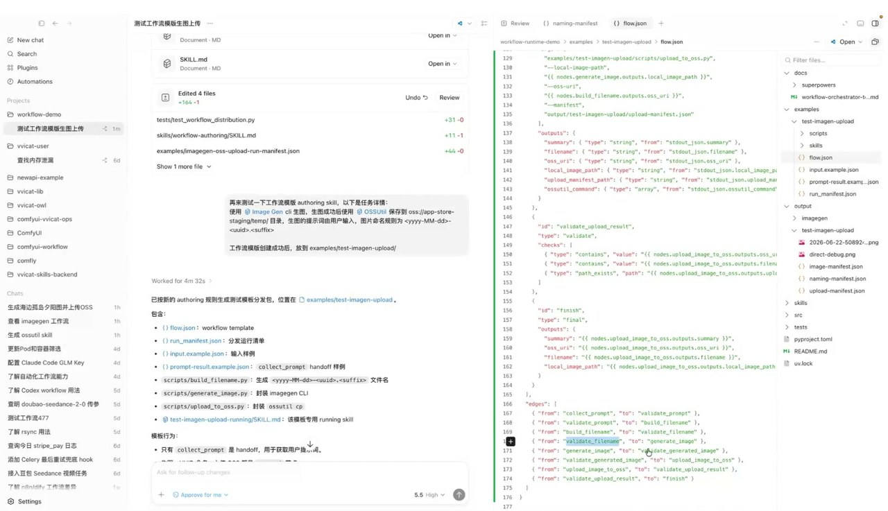Open the editor more-options ellipsis

817,42
